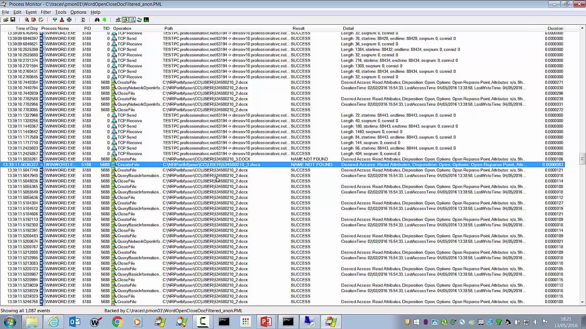
Task: Click the path ending 534580210_3.DOCX in uppercase
Action: pyautogui.click(x=206, y=159)
